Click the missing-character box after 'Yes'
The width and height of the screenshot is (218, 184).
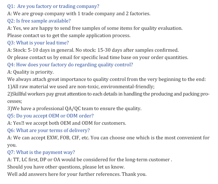(x=23, y=123)
